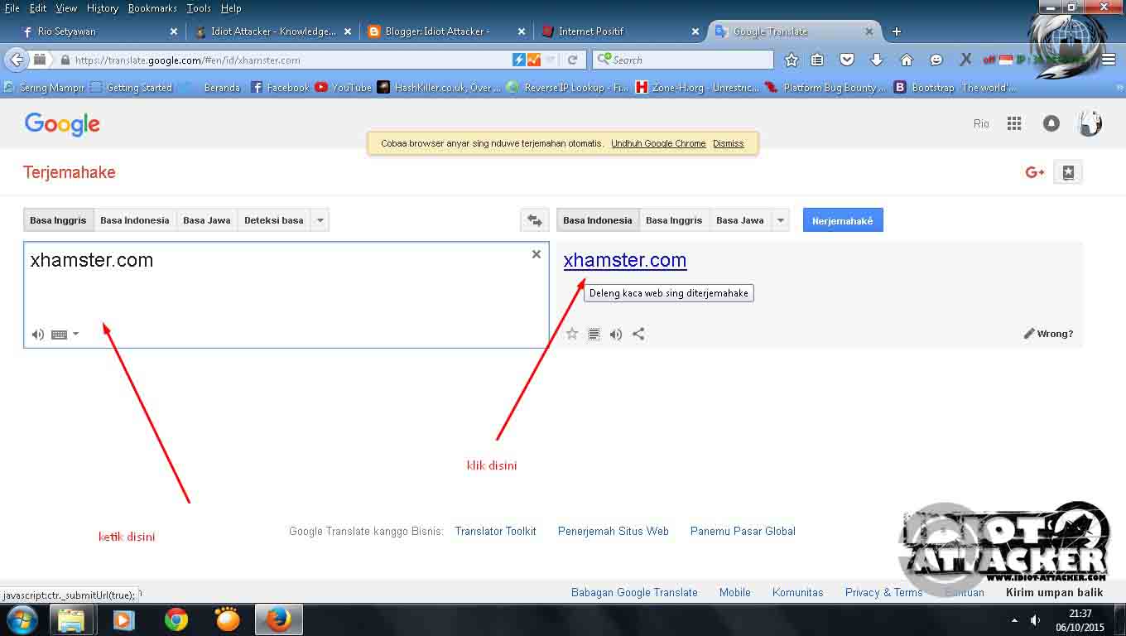Open File Explorer from the taskbar
1126x636 pixels.
(x=71, y=619)
